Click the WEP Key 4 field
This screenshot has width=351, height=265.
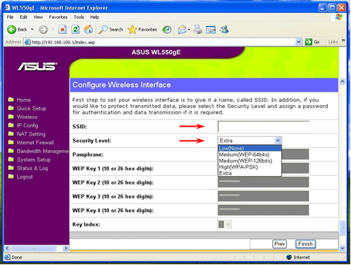click(x=264, y=210)
